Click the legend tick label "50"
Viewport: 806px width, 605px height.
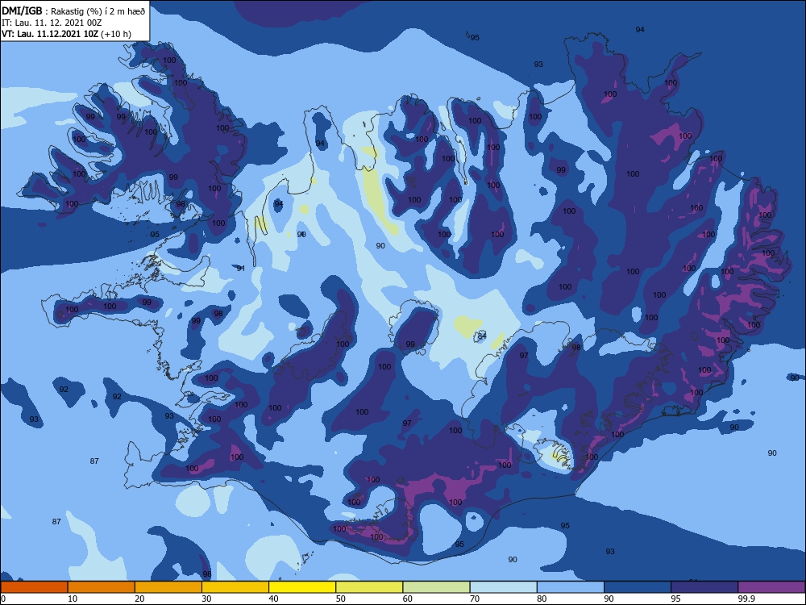pyautogui.click(x=340, y=599)
